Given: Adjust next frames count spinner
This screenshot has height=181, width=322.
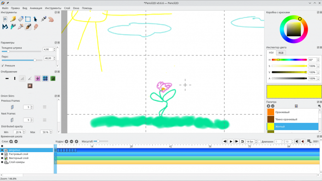Looking at the screenshot, I should [28, 120].
